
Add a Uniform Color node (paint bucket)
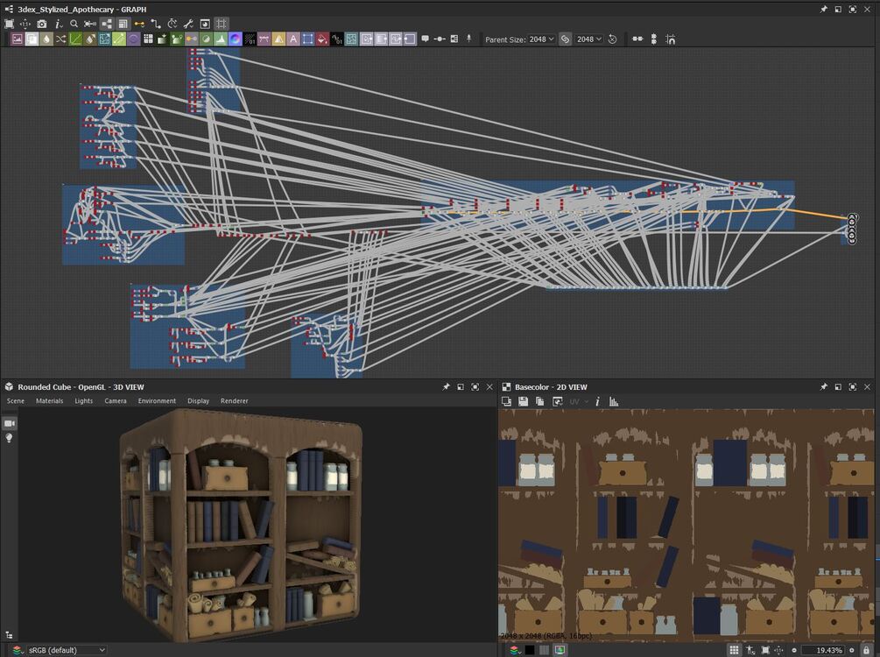point(322,39)
